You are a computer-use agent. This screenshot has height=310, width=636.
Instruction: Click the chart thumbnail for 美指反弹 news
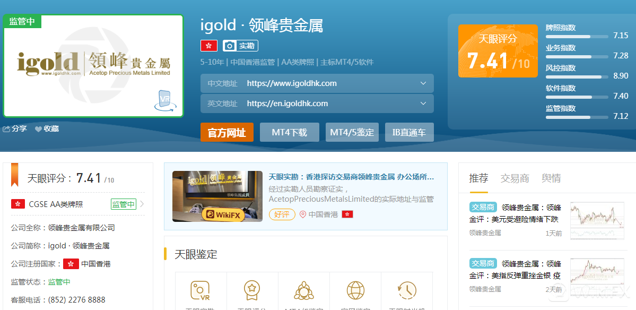click(x=597, y=277)
